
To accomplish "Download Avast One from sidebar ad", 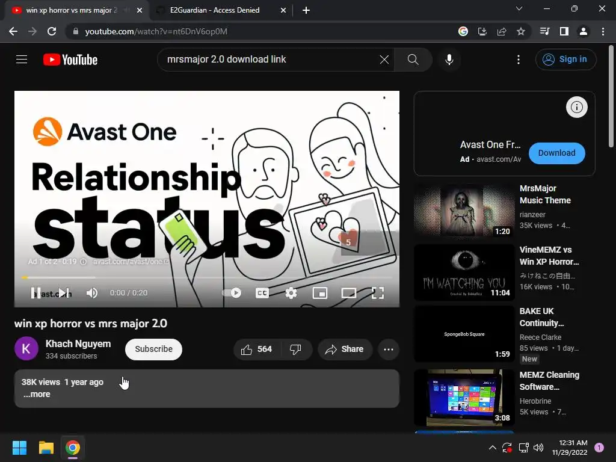I will 556,153.
